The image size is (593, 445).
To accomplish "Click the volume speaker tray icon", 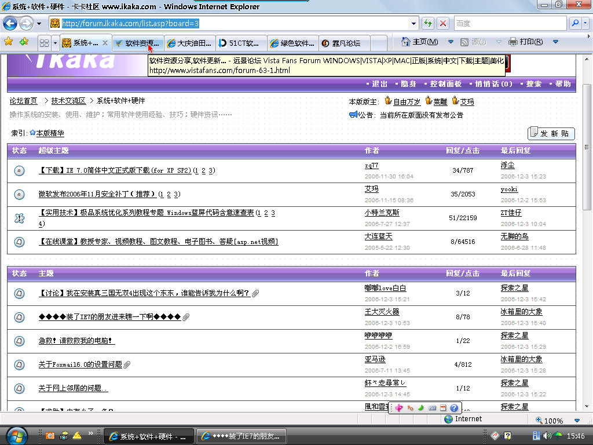I will [x=547, y=435].
